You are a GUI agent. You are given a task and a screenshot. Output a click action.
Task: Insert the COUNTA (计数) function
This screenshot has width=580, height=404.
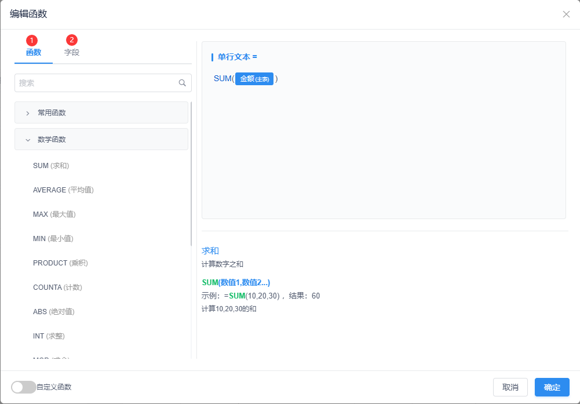pos(57,287)
